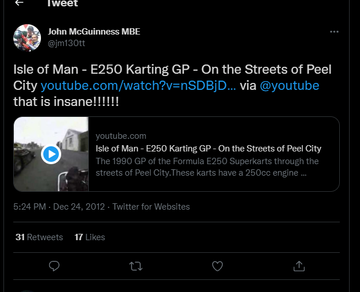360x292 pixels.
Task: Go back using the arrow icon
Action: coord(19,3)
